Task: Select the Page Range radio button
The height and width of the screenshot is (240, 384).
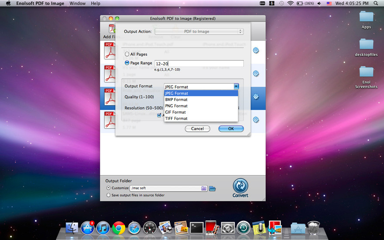Action: tap(127, 63)
